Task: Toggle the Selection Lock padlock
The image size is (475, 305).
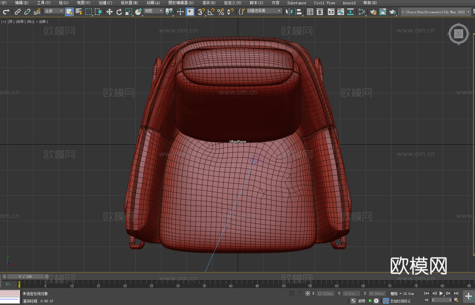Action: tap(300, 294)
